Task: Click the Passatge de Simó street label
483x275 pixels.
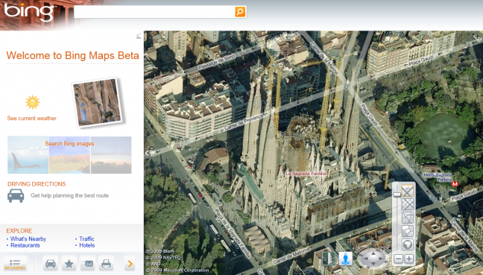Action: [x=217, y=62]
